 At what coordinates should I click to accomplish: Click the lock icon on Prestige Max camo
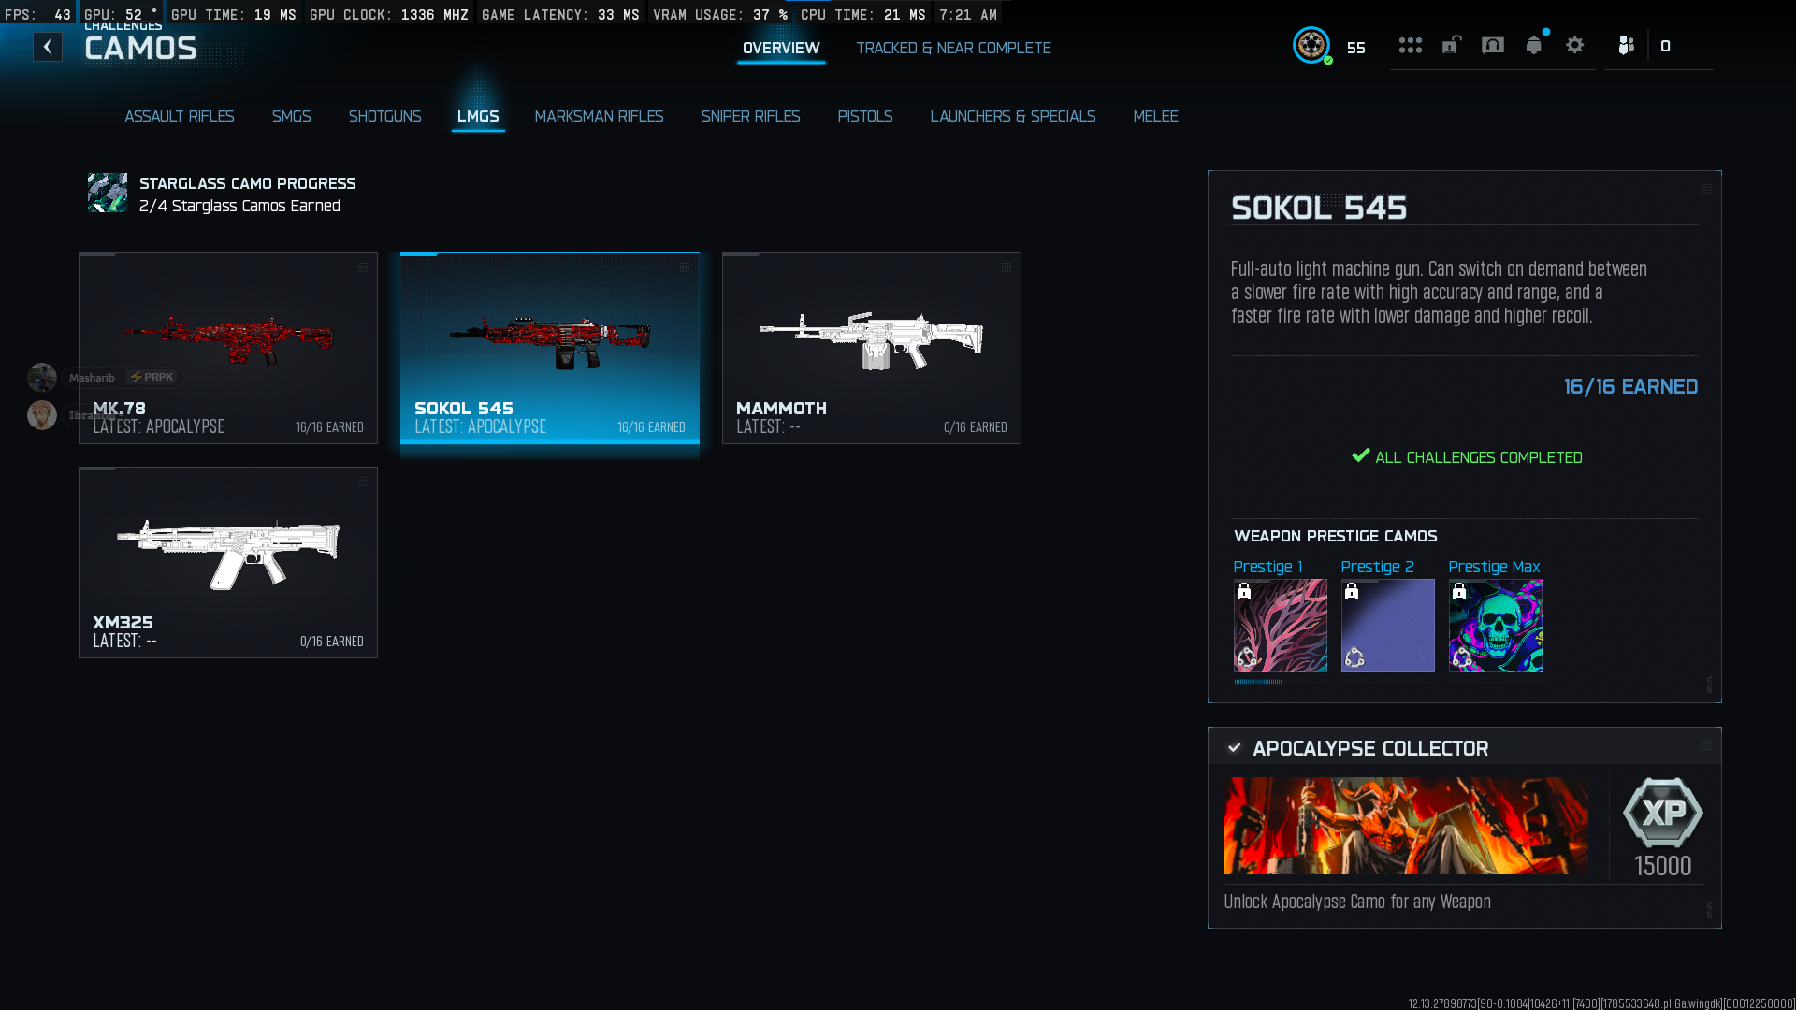coord(1459,591)
